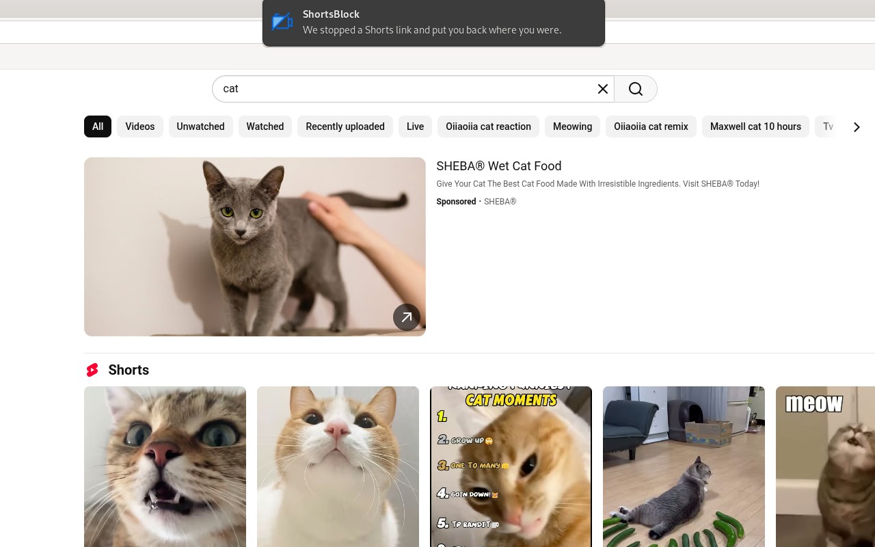The height and width of the screenshot is (547, 875).
Task: Select the Videos filter chip
Action: [140, 126]
